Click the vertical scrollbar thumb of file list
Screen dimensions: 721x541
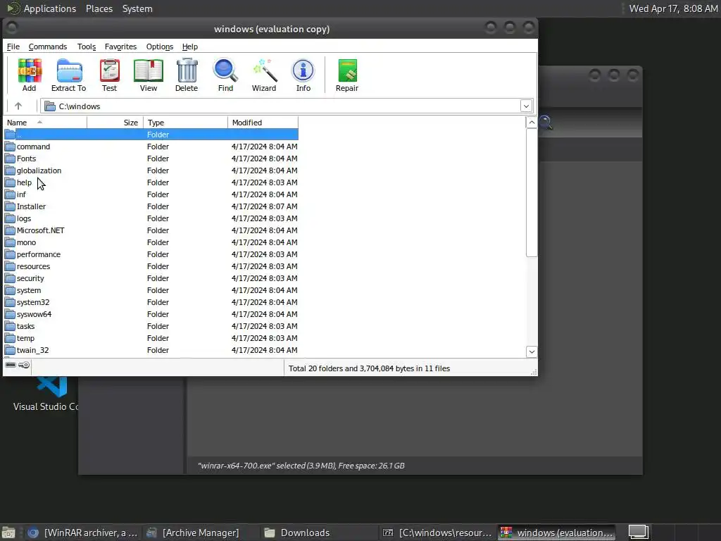click(532, 192)
